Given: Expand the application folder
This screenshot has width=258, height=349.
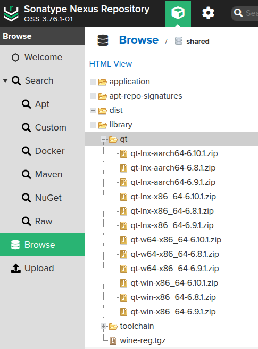Looking at the screenshot, I should click(93, 82).
